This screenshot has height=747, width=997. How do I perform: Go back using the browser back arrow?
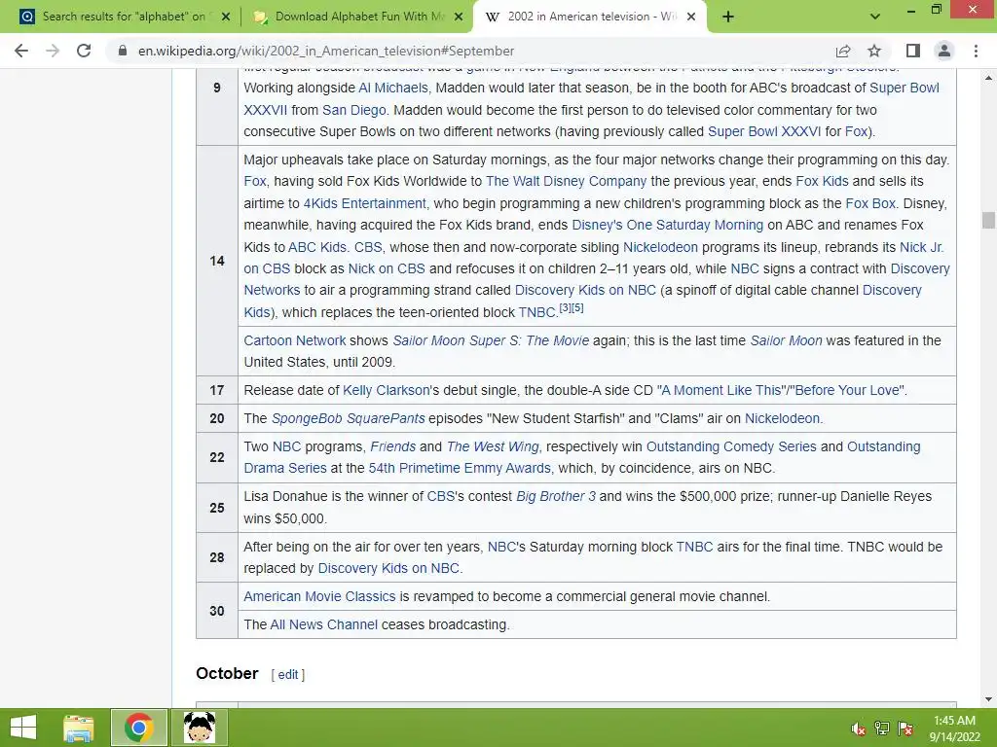[x=21, y=51]
